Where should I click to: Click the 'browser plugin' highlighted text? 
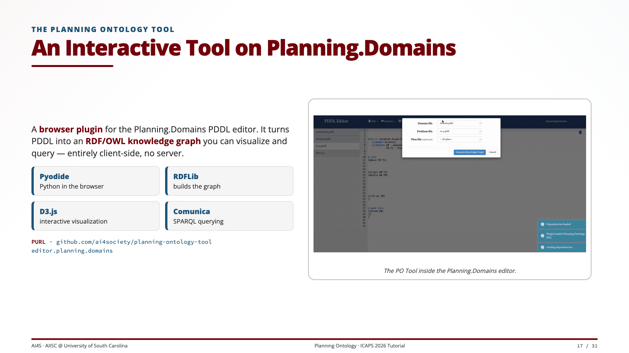coord(71,129)
